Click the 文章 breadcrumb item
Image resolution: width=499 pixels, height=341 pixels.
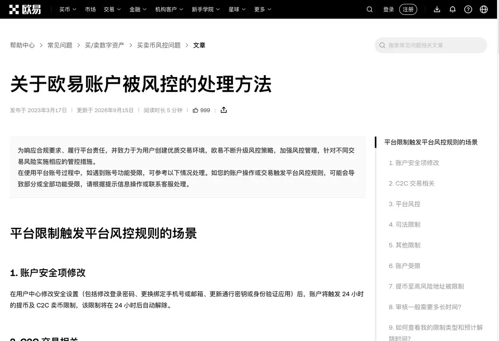tap(199, 45)
